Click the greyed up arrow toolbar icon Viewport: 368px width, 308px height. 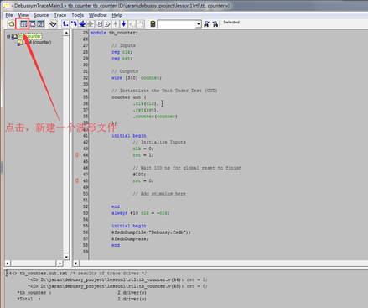(x=116, y=24)
